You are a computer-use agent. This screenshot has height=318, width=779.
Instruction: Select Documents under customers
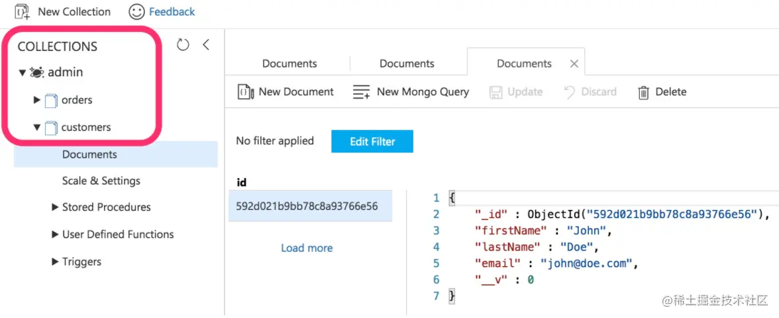116,154
